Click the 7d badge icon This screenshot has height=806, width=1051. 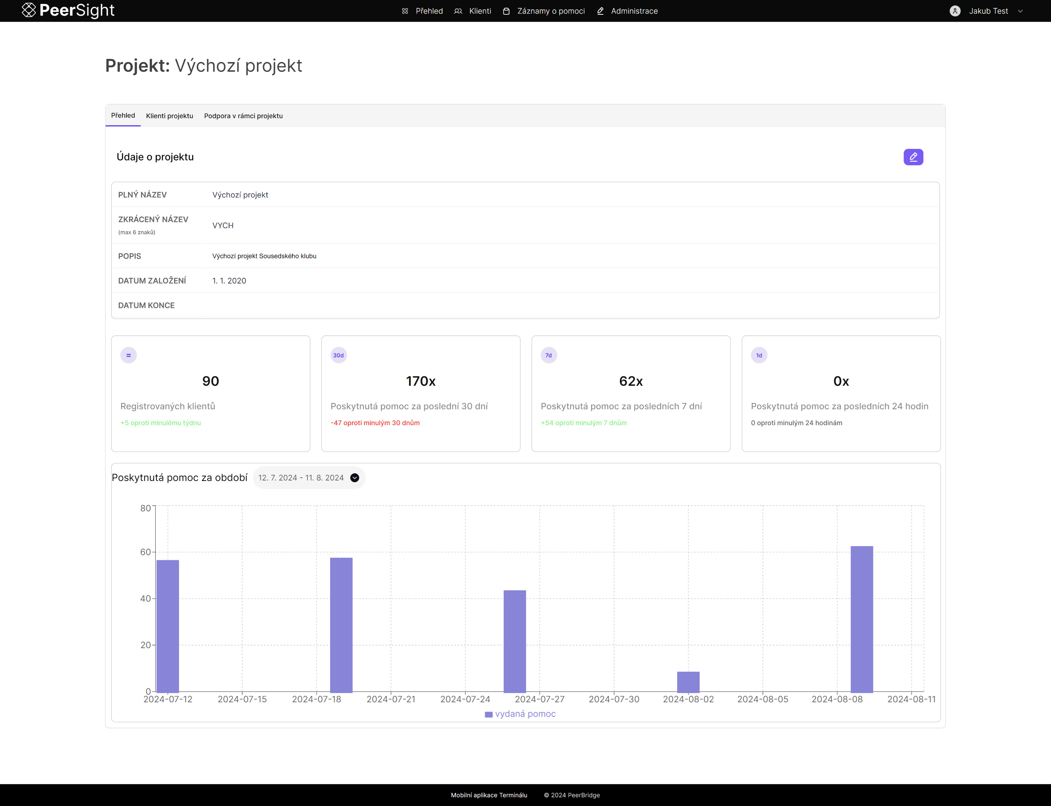tap(548, 355)
